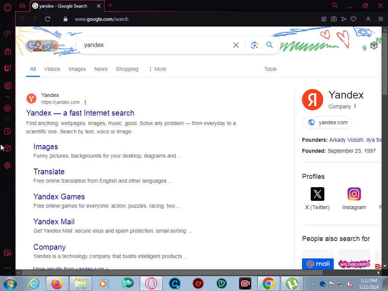Click the edit pencil icon in address bar
This screenshot has height=291, width=388.
[x=324, y=19]
